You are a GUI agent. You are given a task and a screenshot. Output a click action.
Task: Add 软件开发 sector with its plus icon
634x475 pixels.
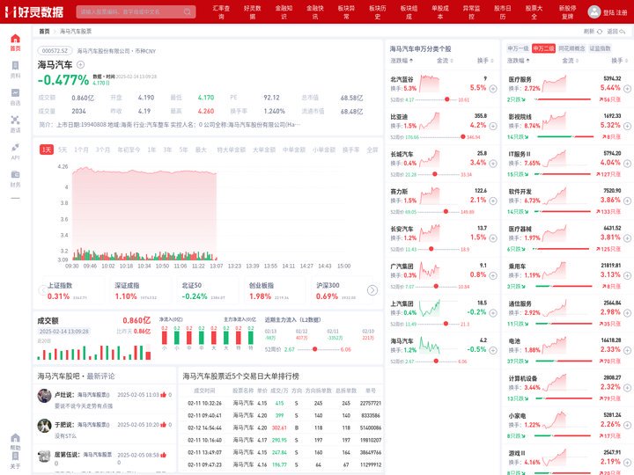627,201
